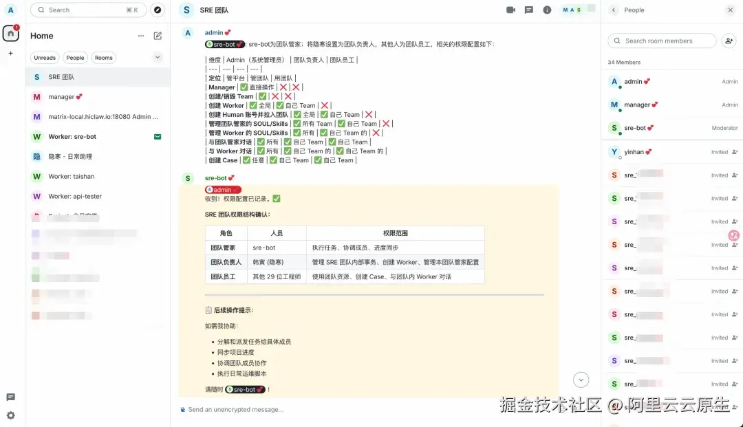Open Threads from the bottom-left sidebar

click(x=10, y=397)
